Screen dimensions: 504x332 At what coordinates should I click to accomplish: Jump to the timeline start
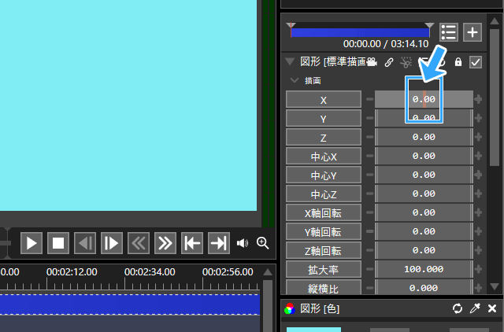[191, 243]
